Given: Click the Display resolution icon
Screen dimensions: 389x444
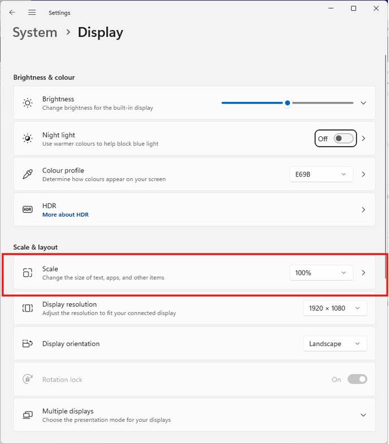Looking at the screenshot, I should tap(27, 308).
